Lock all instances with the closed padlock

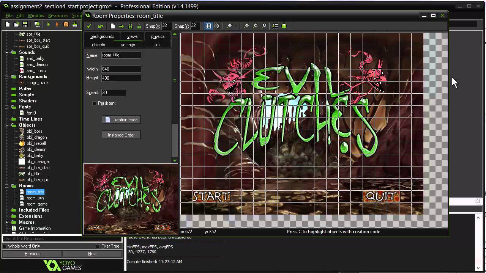(130, 26)
